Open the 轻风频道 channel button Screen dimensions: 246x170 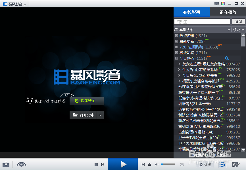[87, 101]
